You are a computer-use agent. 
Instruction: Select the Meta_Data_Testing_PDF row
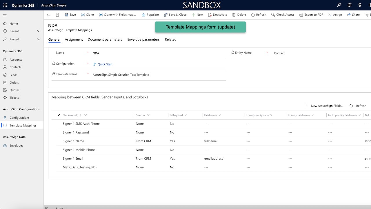point(213,167)
